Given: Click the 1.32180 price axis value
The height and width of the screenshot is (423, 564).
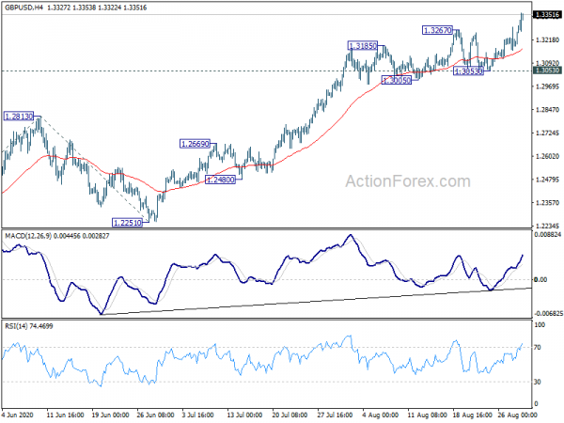Looking at the screenshot, I should [x=547, y=39].
